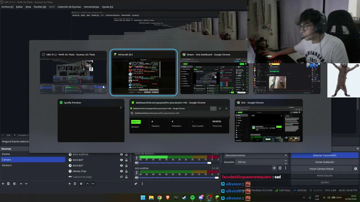
Task: Delete the selected scene with trash icon
Action: point(8,184)
